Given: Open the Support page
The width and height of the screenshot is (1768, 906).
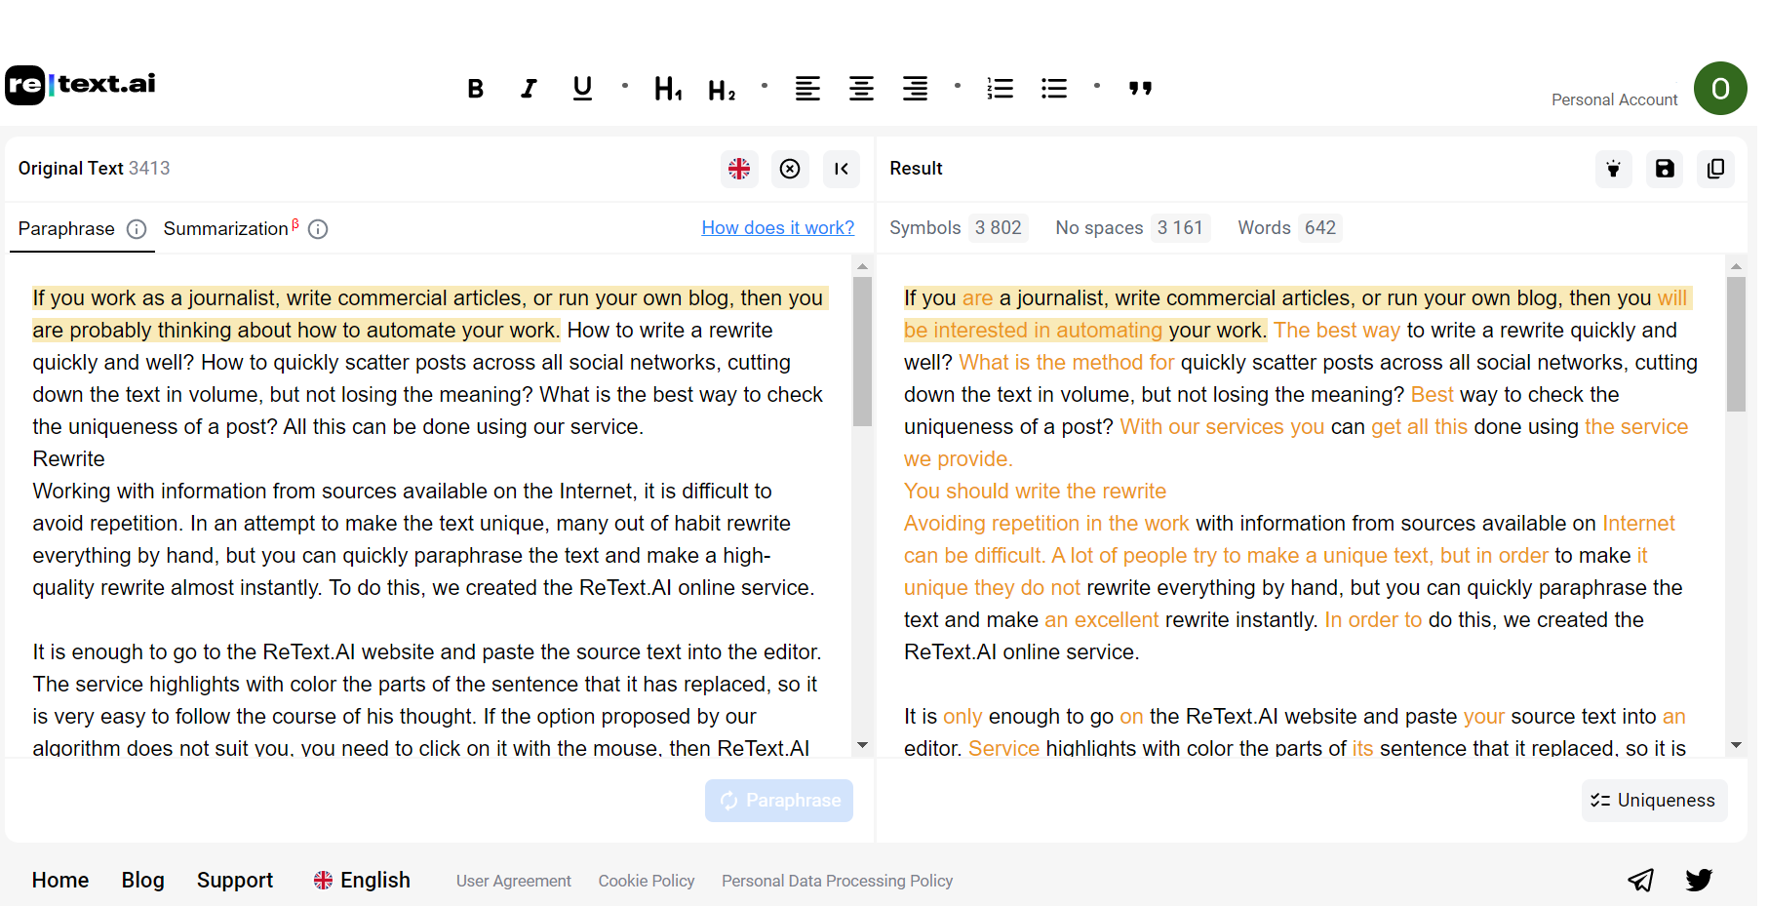Looking at the screenshot, I should (235, 881).
